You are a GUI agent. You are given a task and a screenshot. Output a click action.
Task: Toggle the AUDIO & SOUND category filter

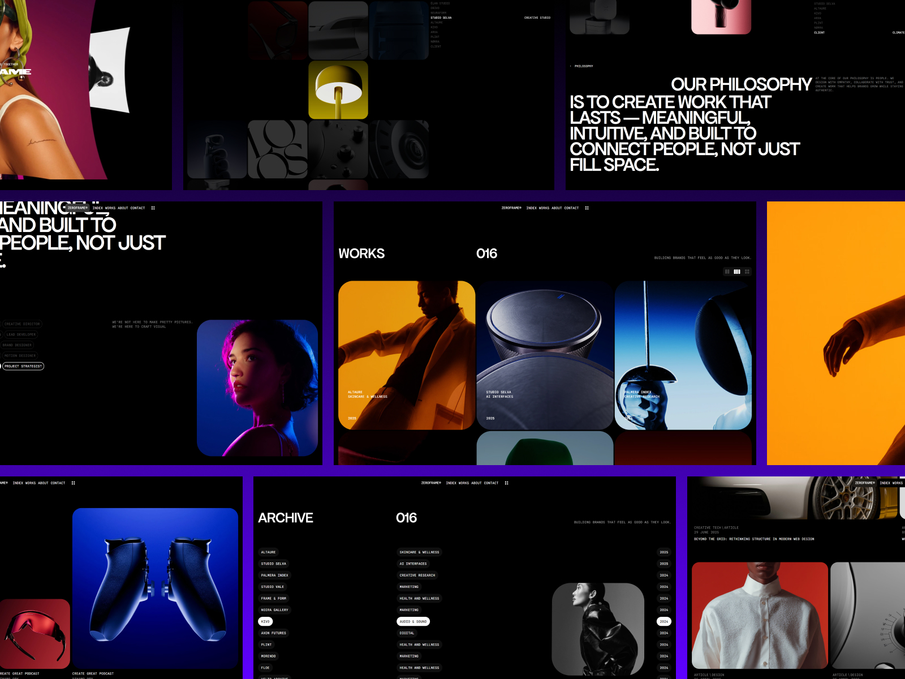[x=413, y=621]
